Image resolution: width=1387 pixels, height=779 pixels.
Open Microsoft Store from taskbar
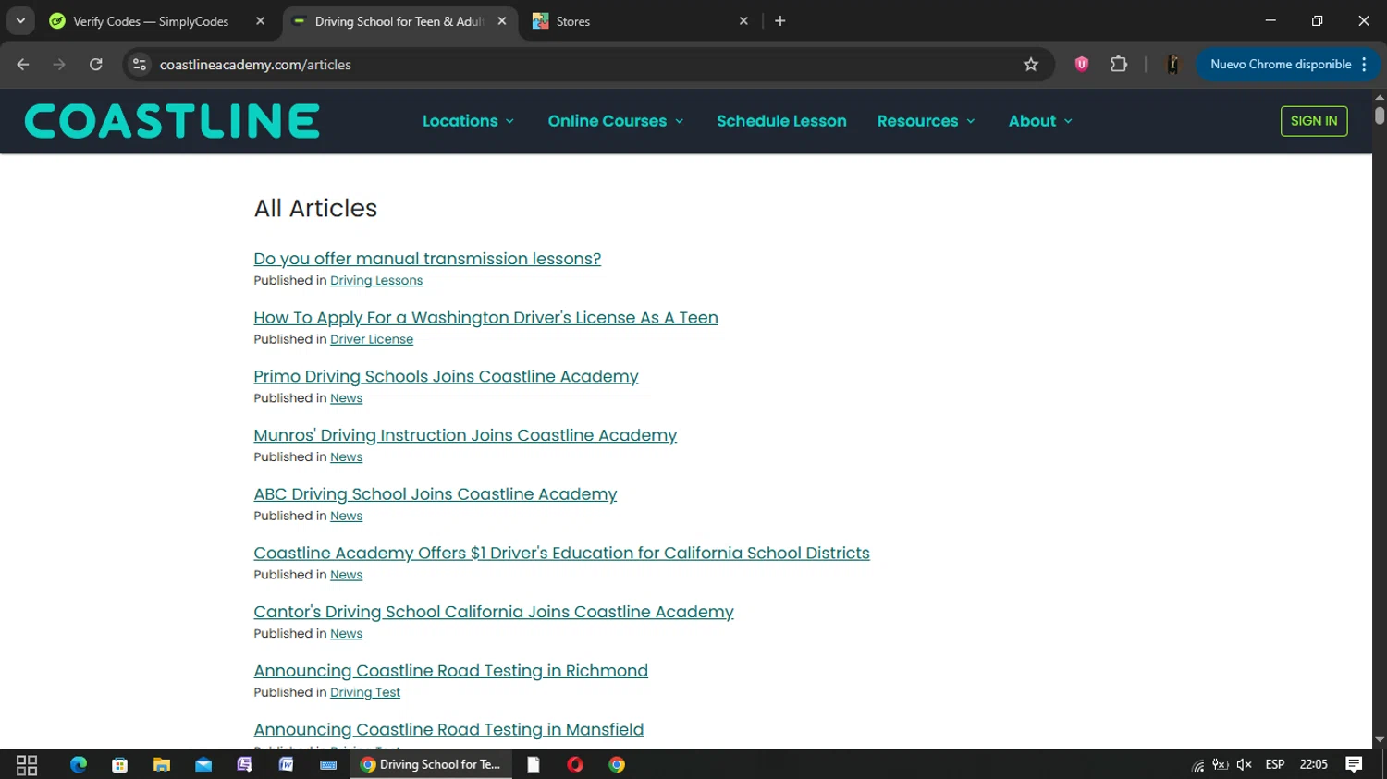[x=119, y=764]
